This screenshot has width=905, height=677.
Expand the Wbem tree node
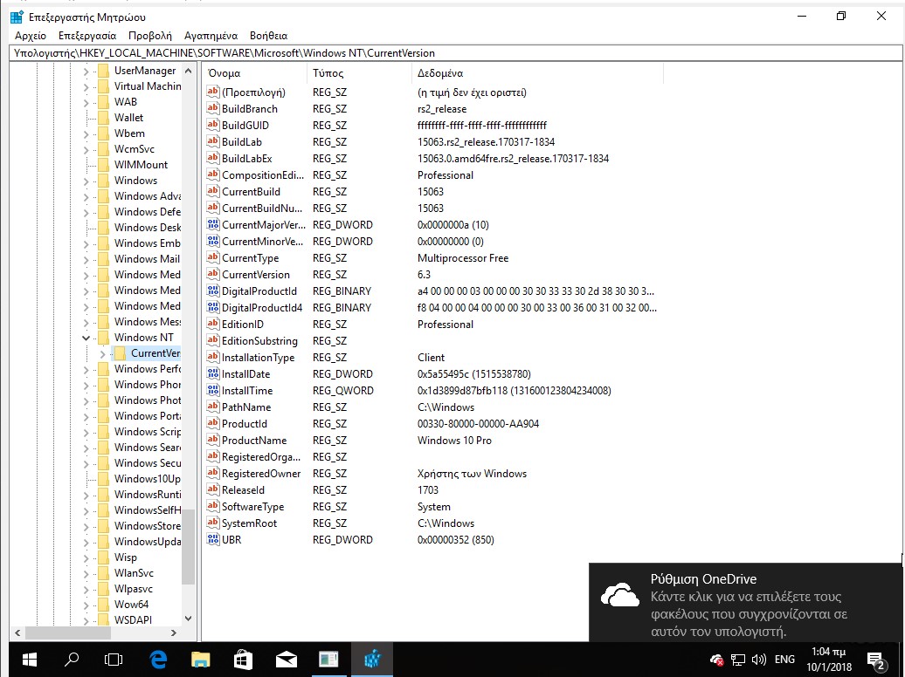tap(86, 133)
